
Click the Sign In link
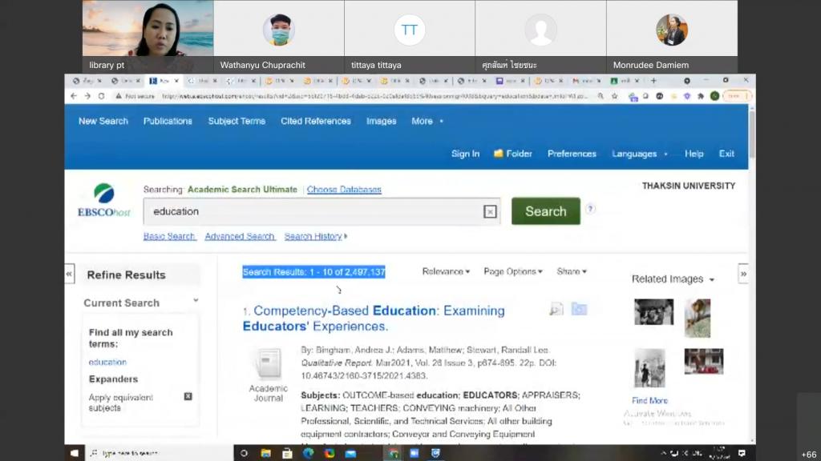466,154
